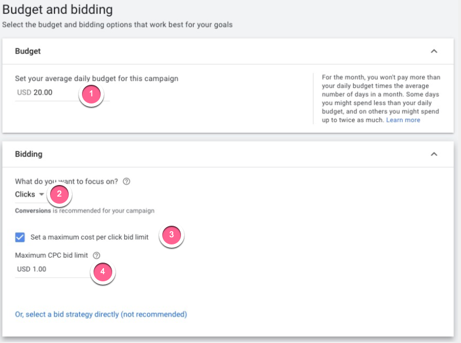Click the "Set your average daily budget" label
Screen dimensions: 461x343
[x=96, y=78]
